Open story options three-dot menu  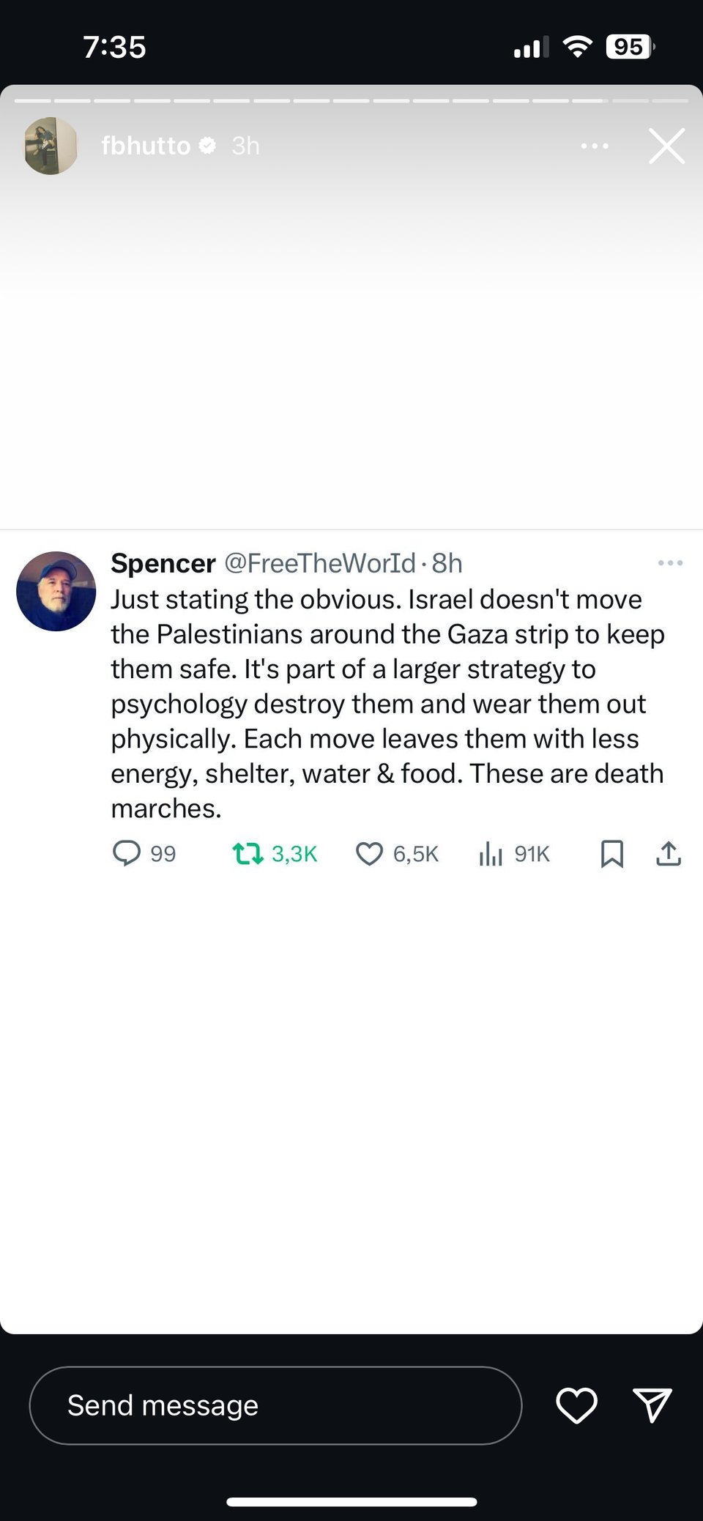coord(594,146)
